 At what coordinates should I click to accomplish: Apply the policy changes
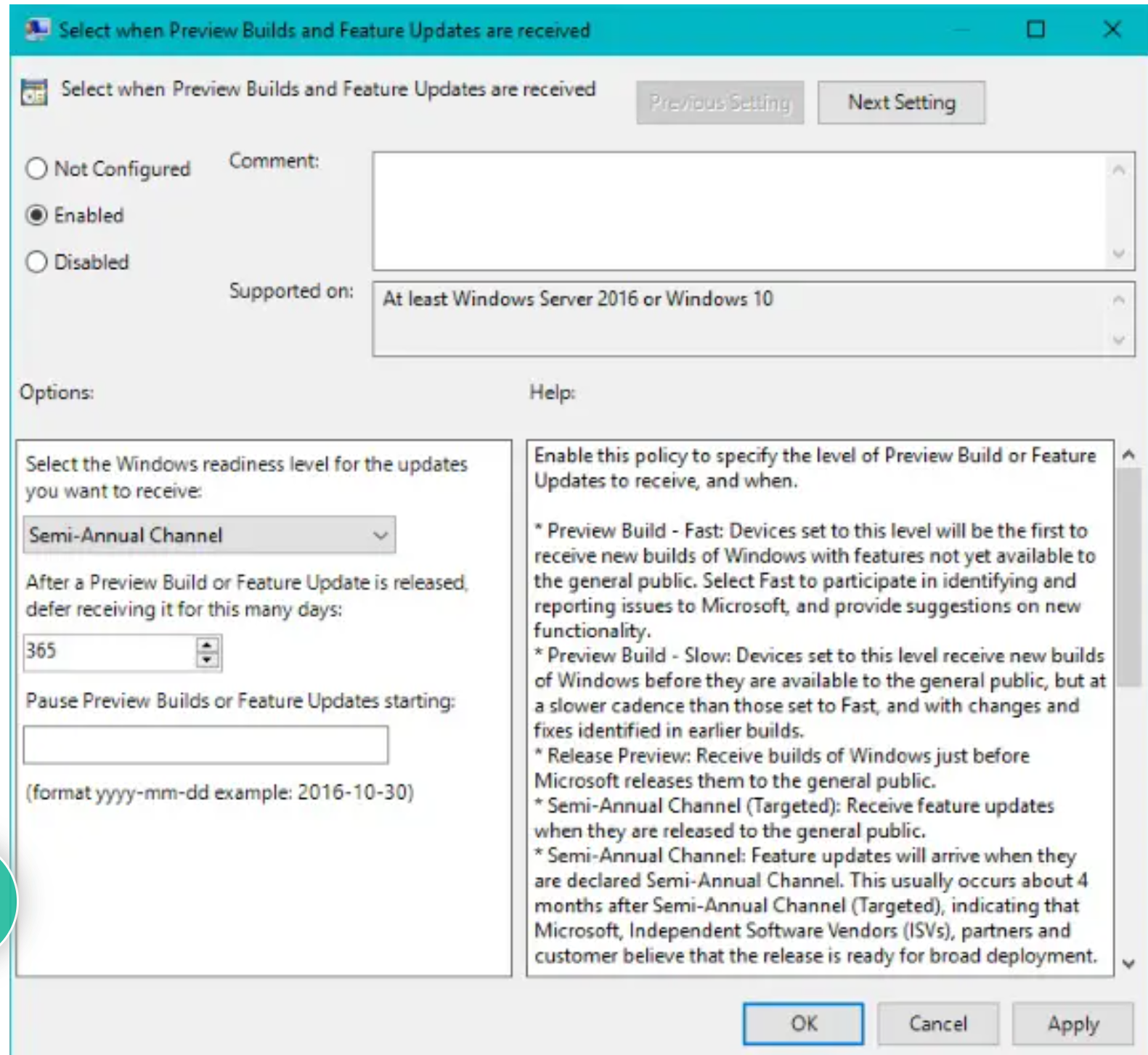[1072, 1024]
